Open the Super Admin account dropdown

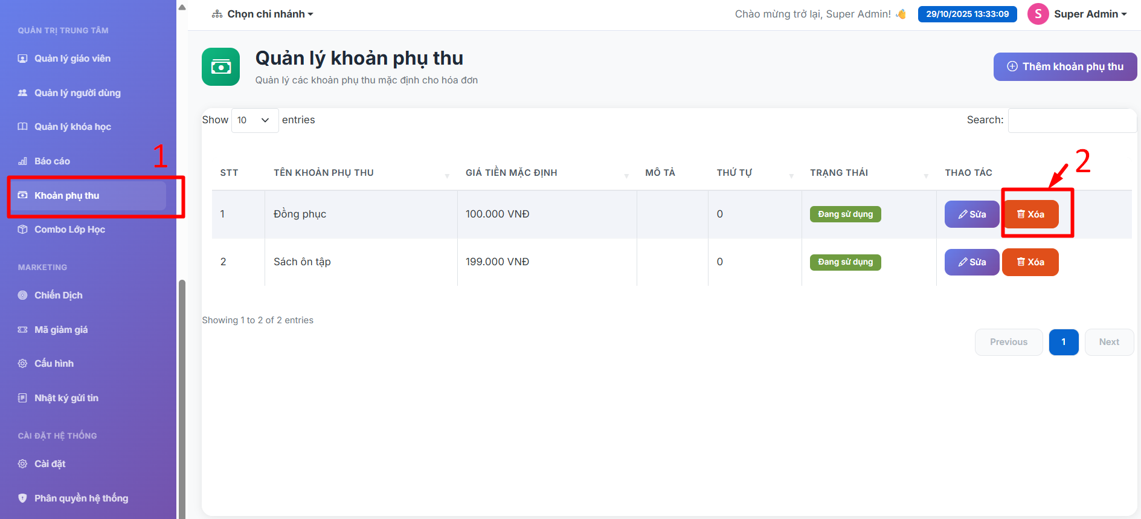[x=1090, y=14]
